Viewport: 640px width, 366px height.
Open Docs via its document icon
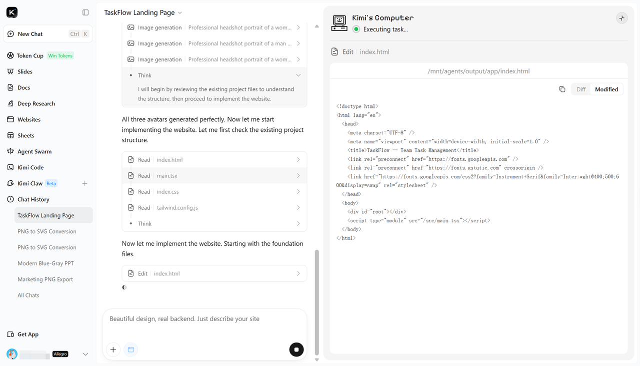coord(10,87)
